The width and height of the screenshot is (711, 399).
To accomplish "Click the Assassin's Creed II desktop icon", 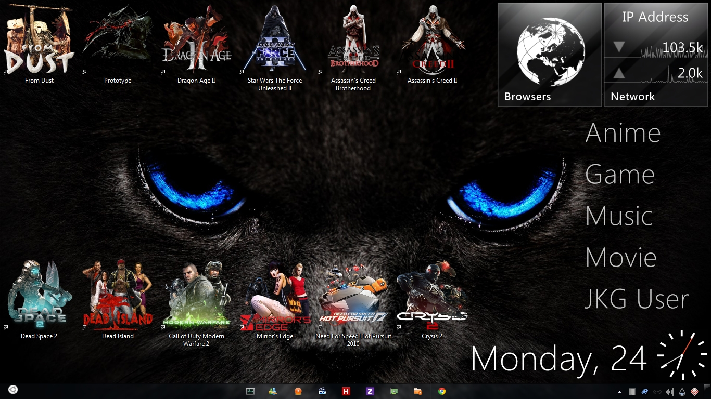I will [432, 45].
